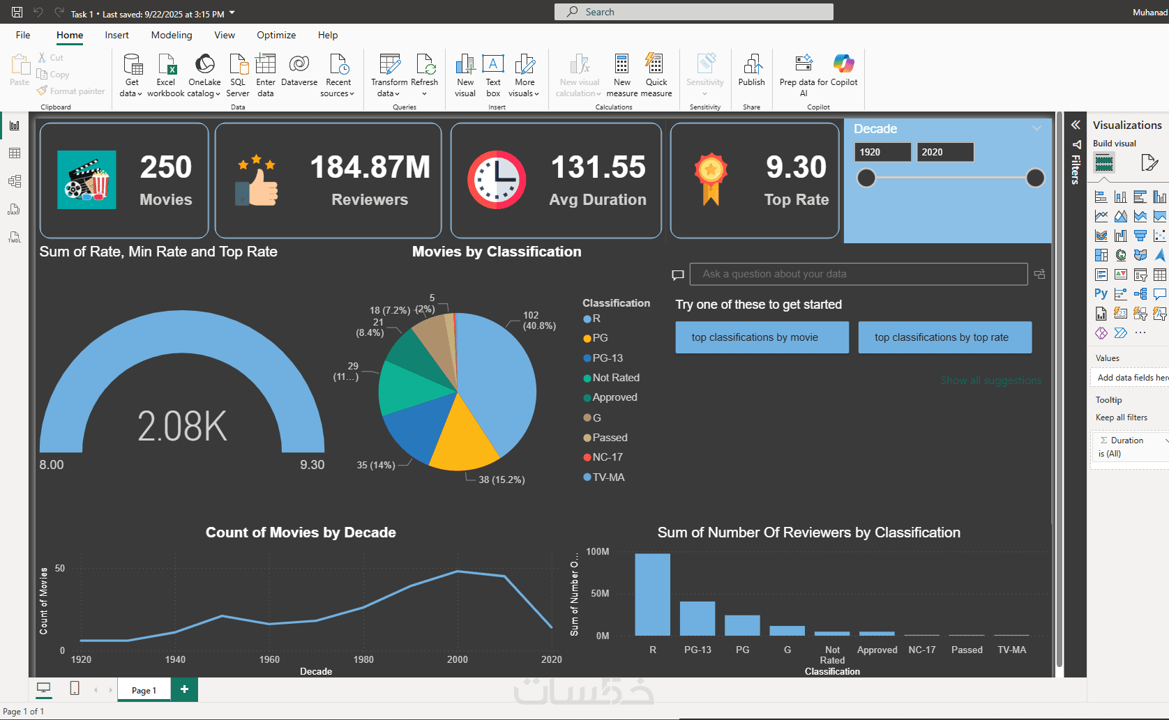The width and height of the screenshot is (1169, 720).
Task: Open the Transform data dropdown
Action: coord(389,76)
